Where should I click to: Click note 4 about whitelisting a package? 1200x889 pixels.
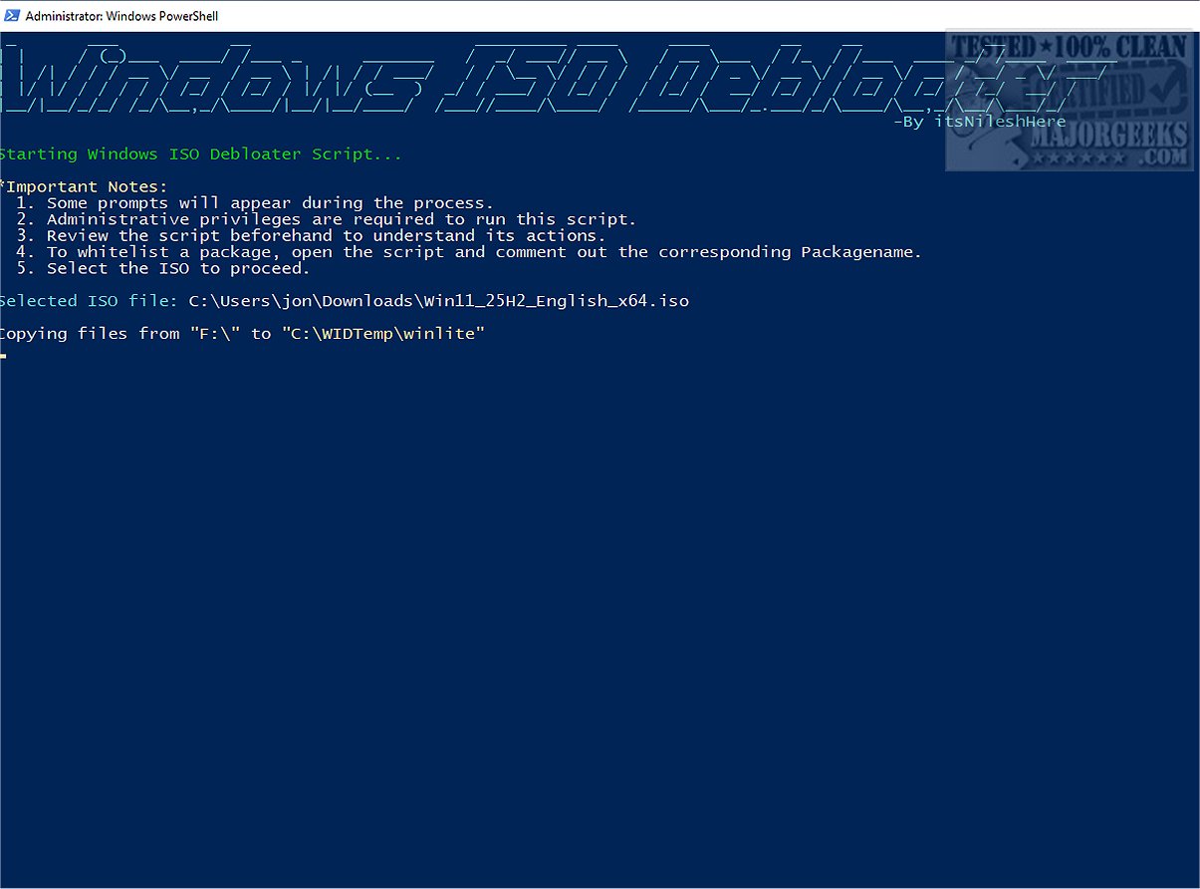click(469, 252)
